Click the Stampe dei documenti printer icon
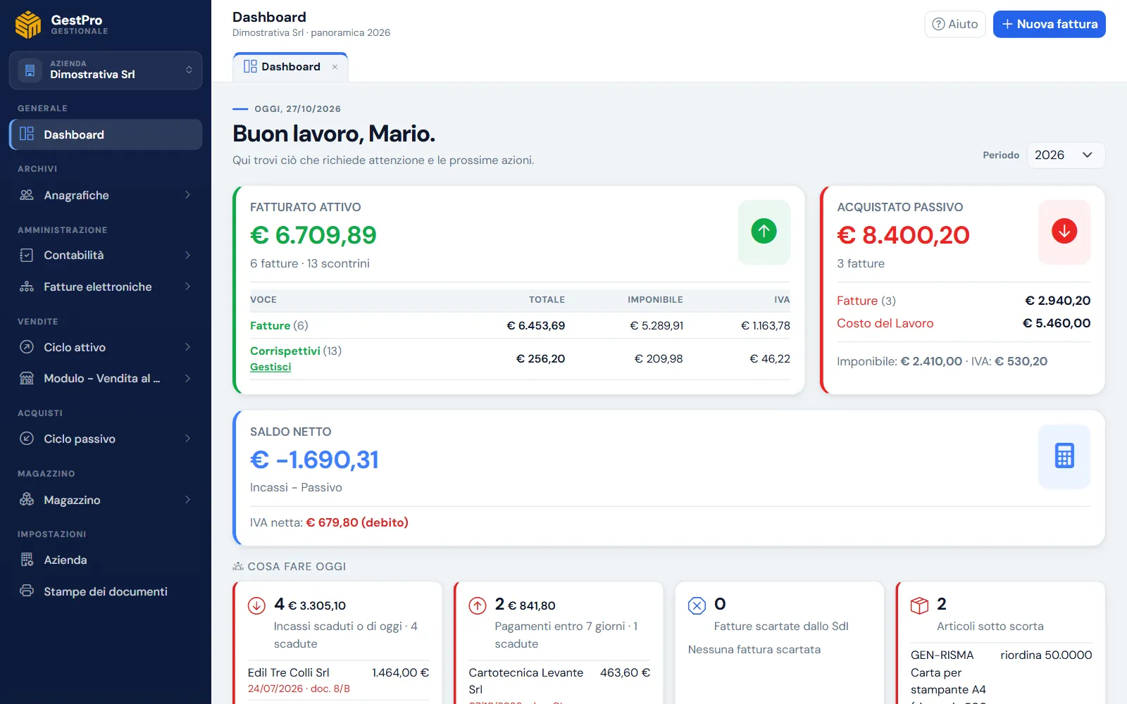1127x704 pixels. (27, 591)
